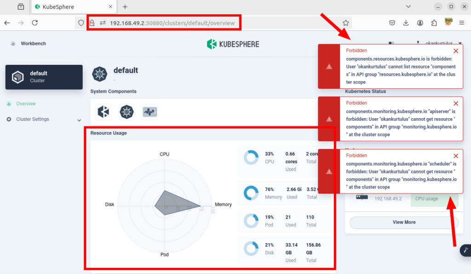This screenshot has width=471, height=274.
Task: Click the Resource Usage heading
Action: tap(109, 133)
